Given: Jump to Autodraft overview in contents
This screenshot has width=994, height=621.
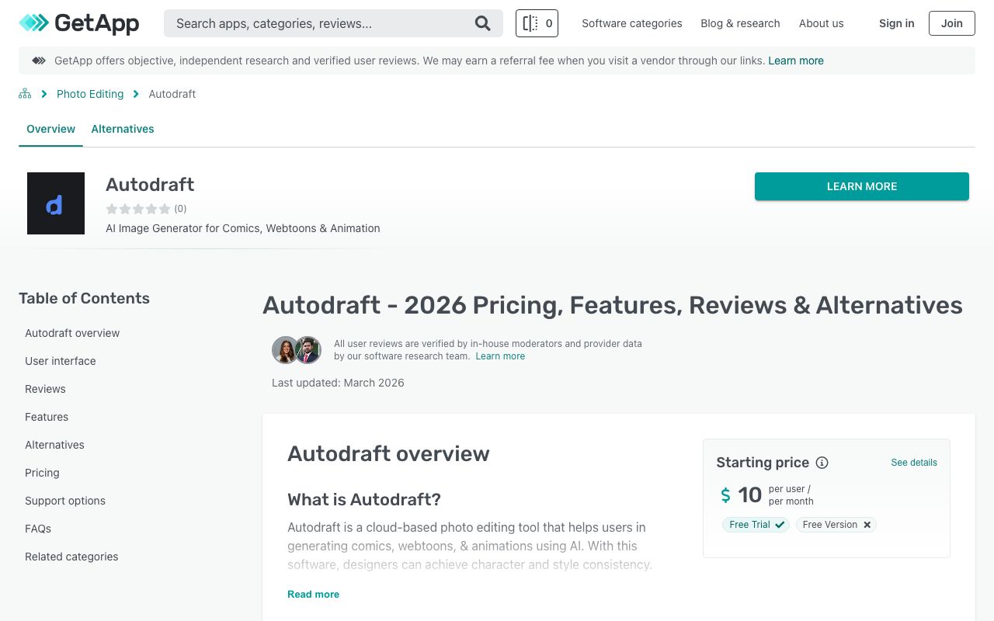Looking at the screenshot, I should tap(72, 333).
